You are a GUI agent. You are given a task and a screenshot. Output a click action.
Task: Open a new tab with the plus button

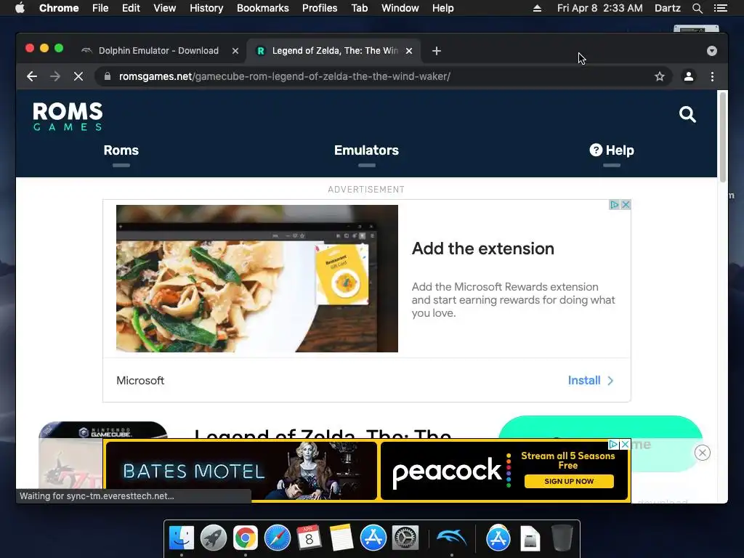click(x=437, y=51)
